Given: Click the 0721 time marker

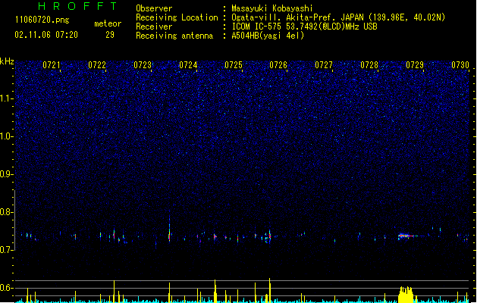Looking at the screenshot, I should (x=52, y=65).
